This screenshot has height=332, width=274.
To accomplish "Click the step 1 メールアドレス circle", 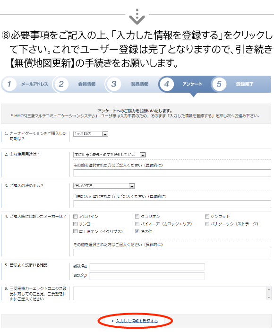I will pos(9,84).
